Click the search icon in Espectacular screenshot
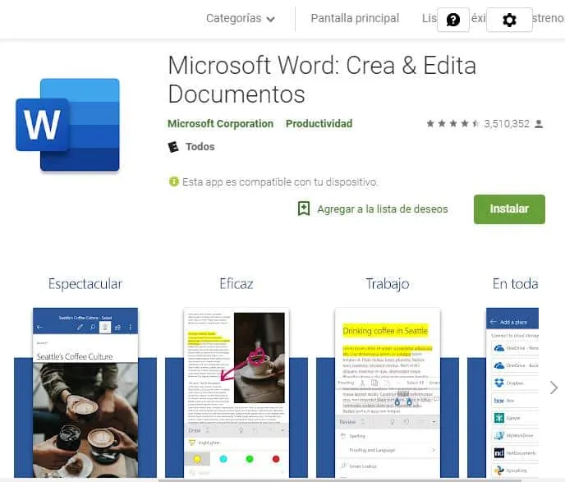The image size is (565, 482). 93,327
